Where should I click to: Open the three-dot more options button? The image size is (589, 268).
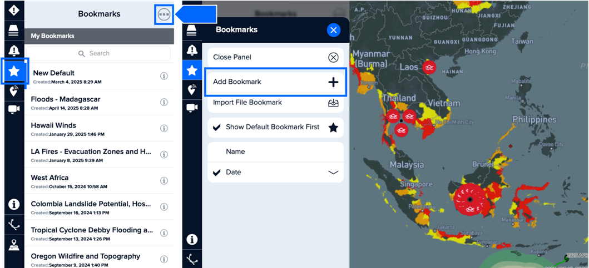164,14
